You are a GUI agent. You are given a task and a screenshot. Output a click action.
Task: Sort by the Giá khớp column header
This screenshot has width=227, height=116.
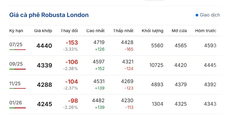[x=43, y=31]
